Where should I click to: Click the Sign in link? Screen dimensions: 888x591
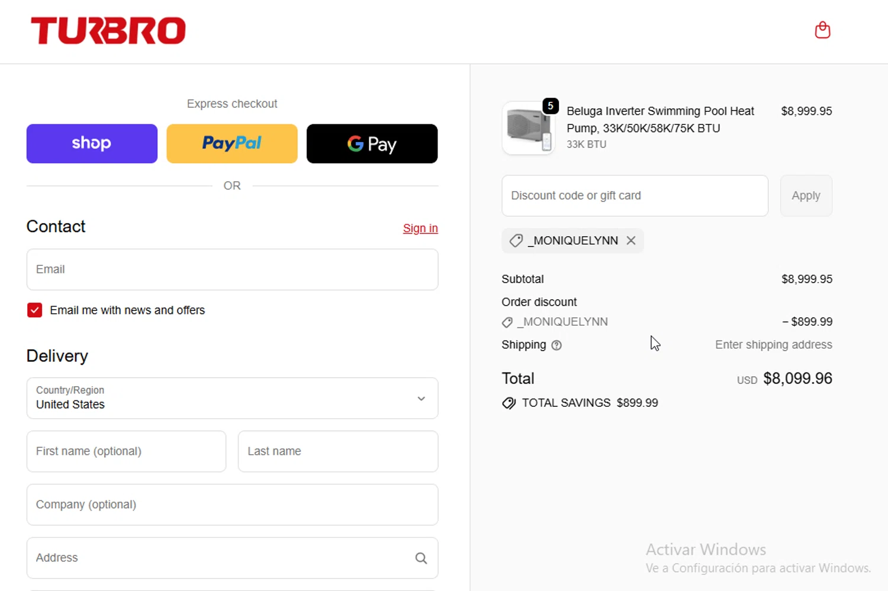420,228
